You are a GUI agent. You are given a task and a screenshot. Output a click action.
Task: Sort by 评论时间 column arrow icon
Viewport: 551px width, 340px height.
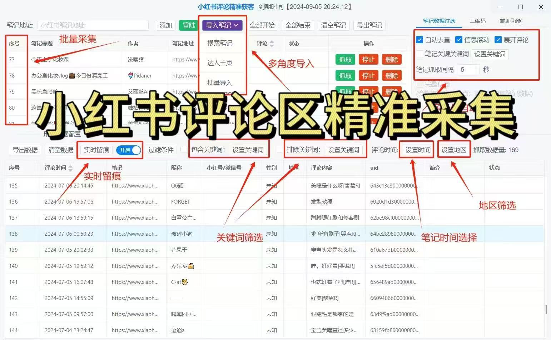point(70,168)
